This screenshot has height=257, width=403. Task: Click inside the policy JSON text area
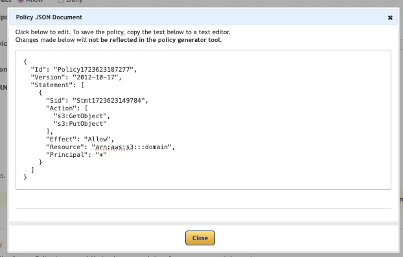coord(203,119)
